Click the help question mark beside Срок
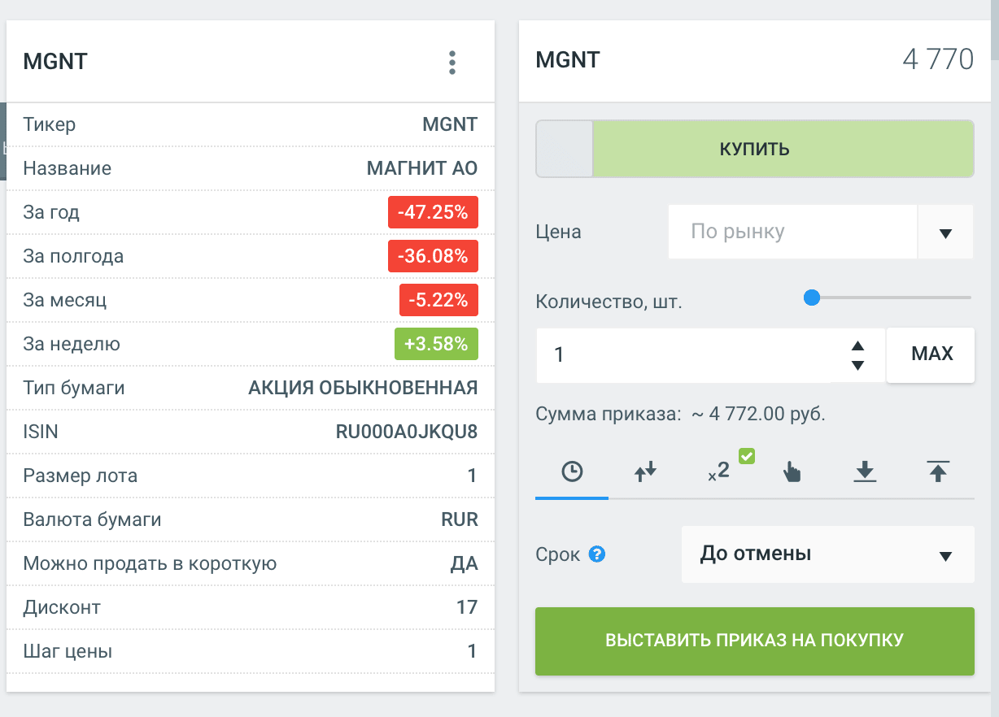The height and width of the screenshot is (717, 999). click(x=597, y=554)
